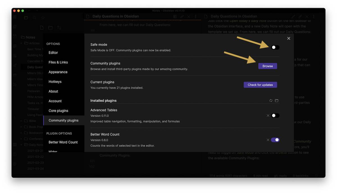
Task: Disable the Better Word Count plugin
Action: point(275,140)
